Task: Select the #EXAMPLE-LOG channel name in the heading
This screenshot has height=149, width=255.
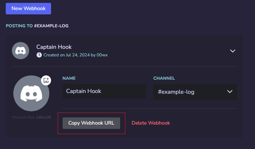Action: (x=51, y=26)
